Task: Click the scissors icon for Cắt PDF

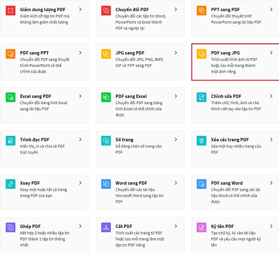Action: [106, 227]
